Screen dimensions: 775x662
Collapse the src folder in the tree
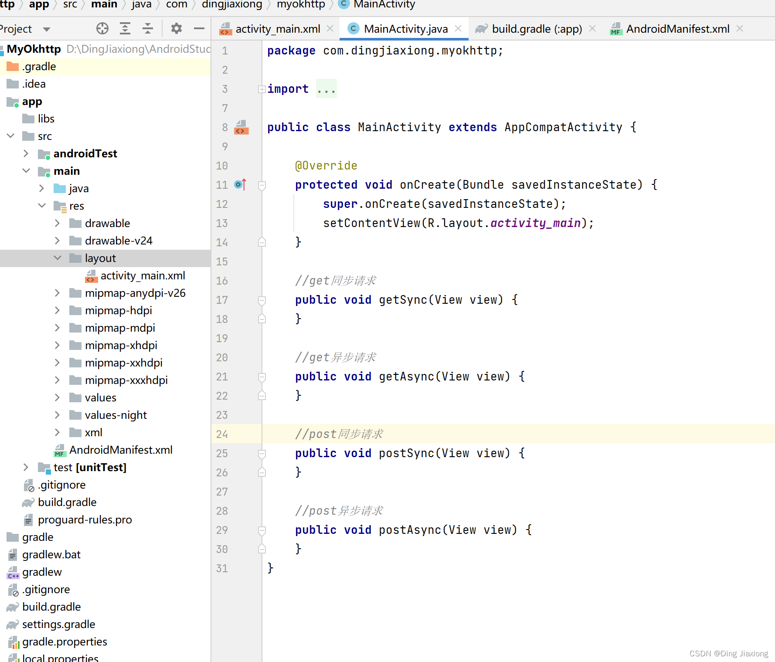[x=11, y=136]
